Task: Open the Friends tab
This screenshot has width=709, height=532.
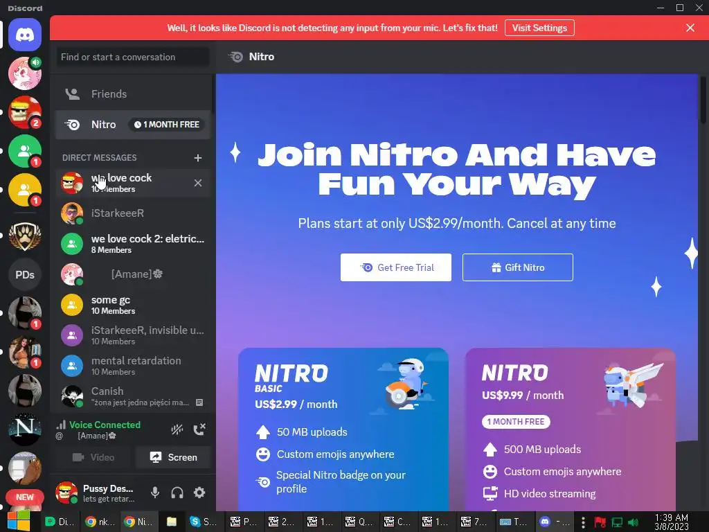Action: point(132,94)
